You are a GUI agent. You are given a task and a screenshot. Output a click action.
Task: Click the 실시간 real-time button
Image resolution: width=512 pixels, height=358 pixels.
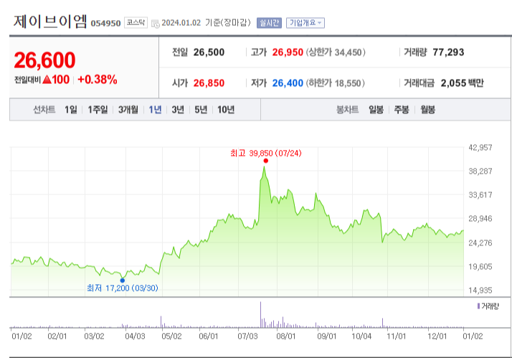pyautogui.click(x=269, y=22)
